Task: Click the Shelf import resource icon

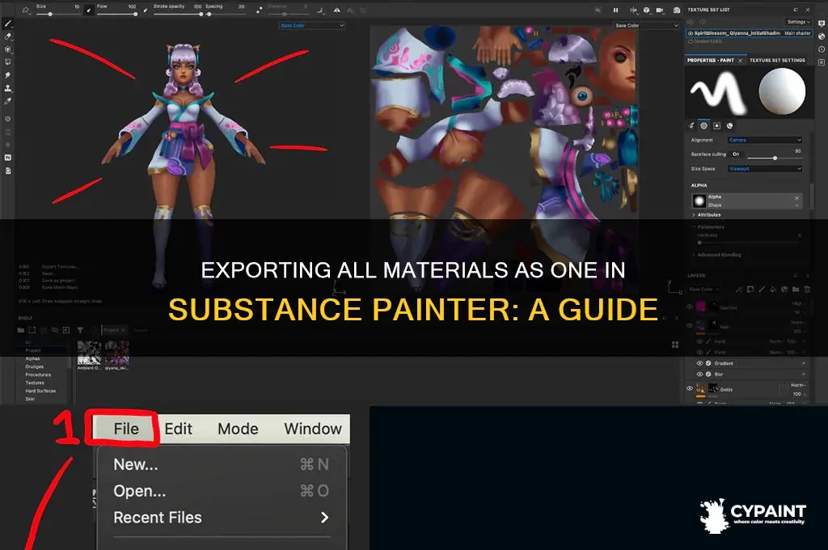Action: 66,330
